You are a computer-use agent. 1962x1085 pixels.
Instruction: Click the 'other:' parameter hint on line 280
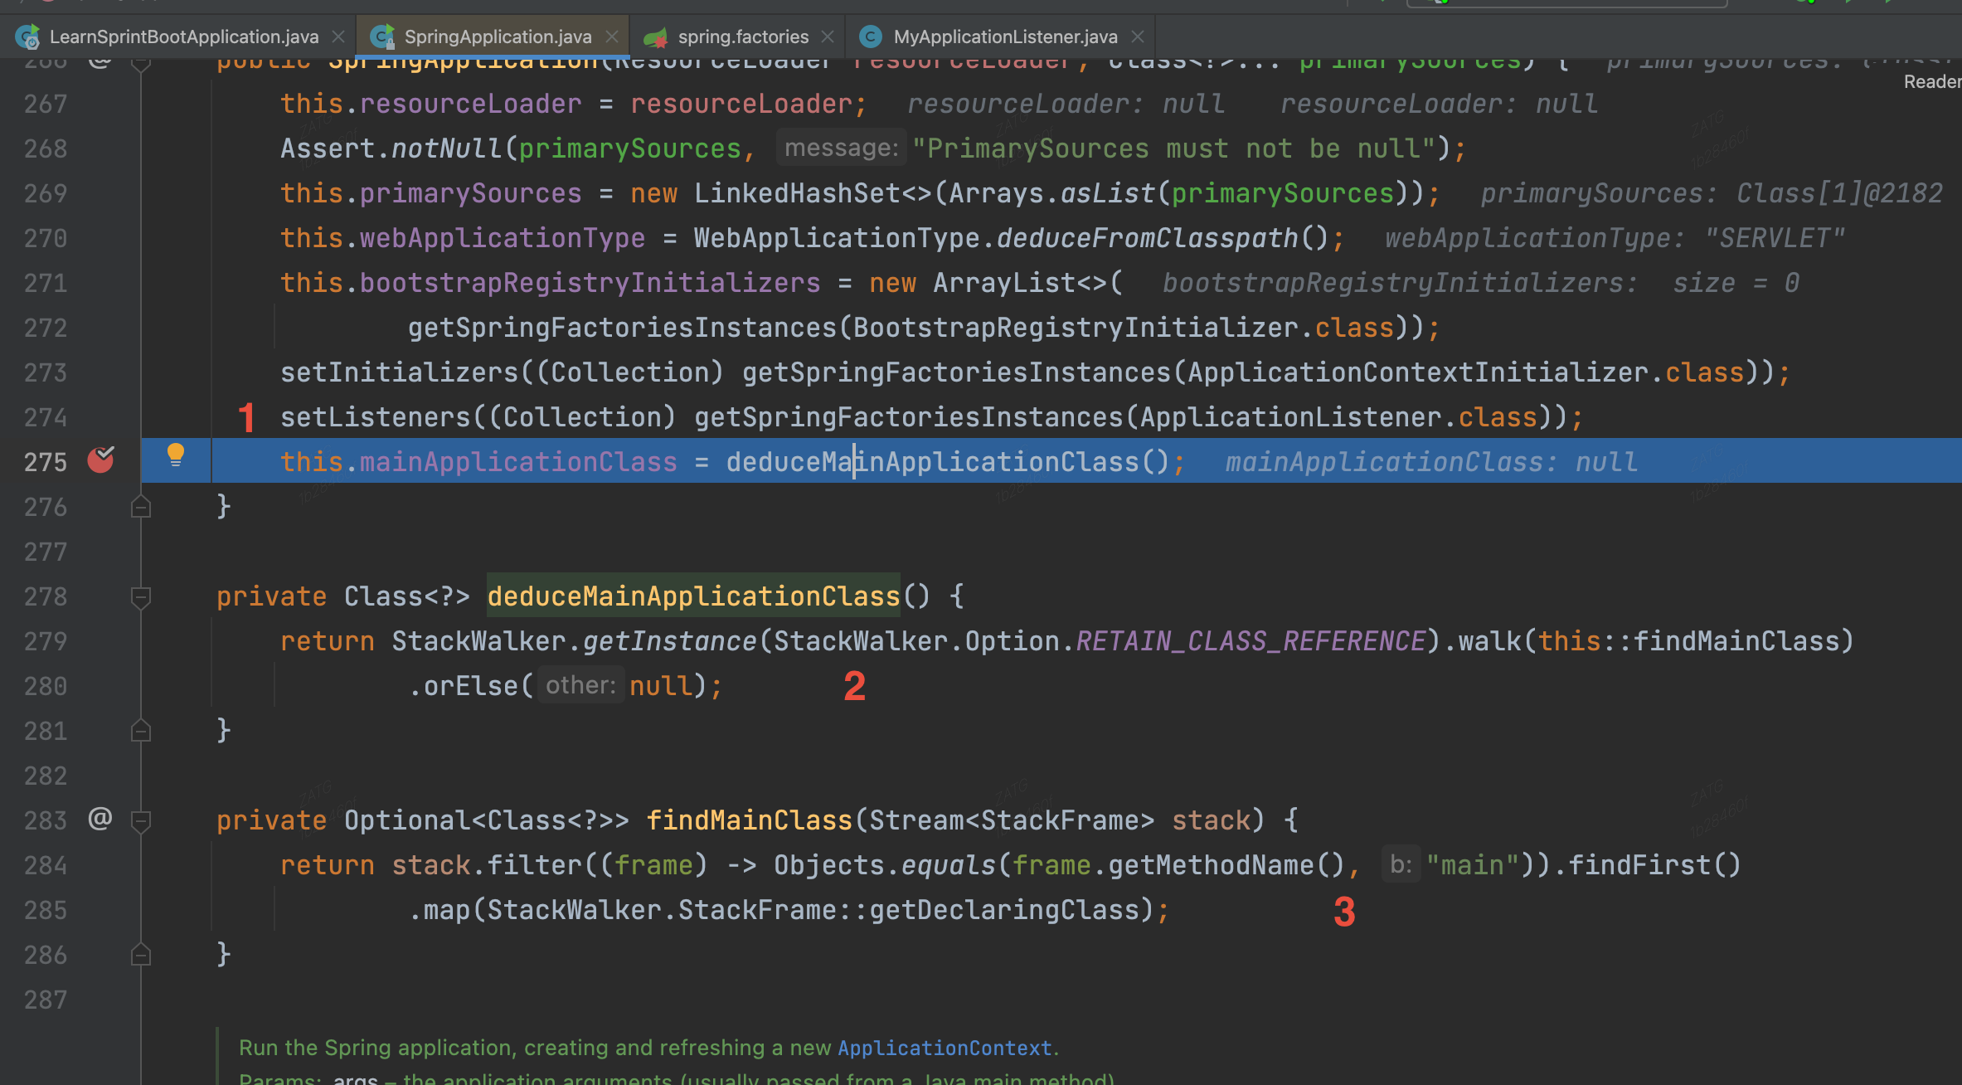(580, 685)
